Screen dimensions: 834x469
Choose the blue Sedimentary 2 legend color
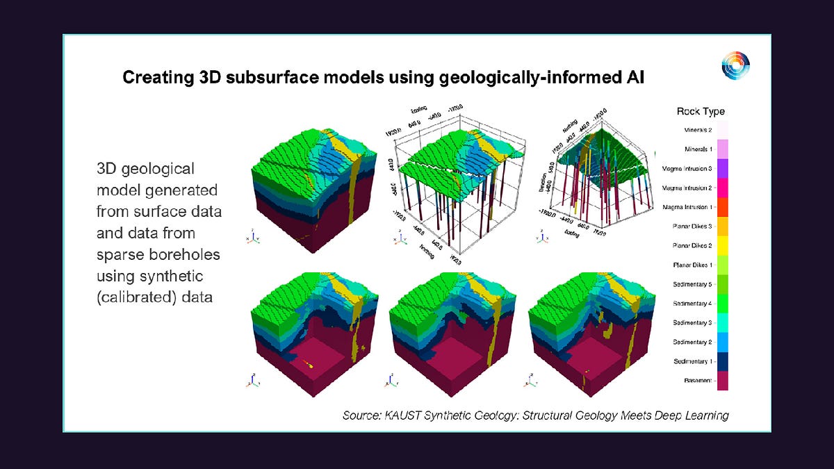click(x=723, y=343)
